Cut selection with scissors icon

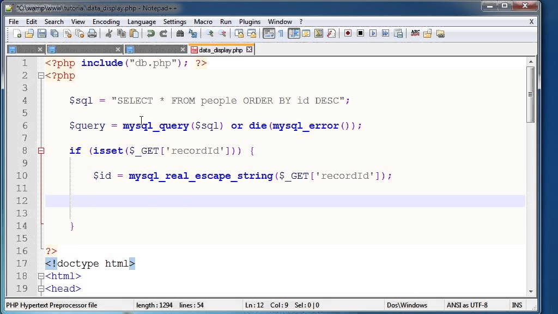click(108, 33)
